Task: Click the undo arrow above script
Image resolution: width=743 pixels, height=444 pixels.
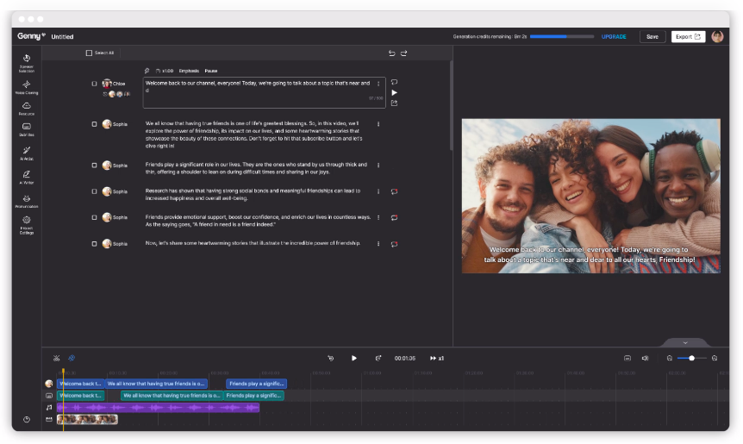Action: (x=391, y=53)
